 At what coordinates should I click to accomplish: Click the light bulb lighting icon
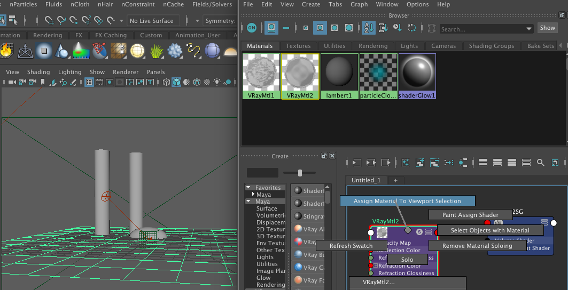tap(216, 82)
